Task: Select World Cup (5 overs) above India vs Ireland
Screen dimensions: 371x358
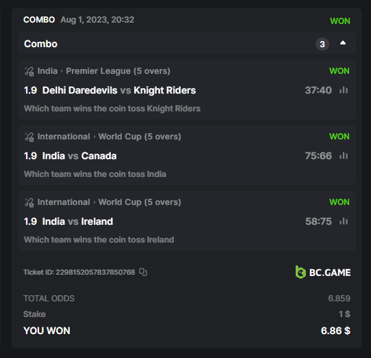Action: pyautogui.click(x=140, y=202)
